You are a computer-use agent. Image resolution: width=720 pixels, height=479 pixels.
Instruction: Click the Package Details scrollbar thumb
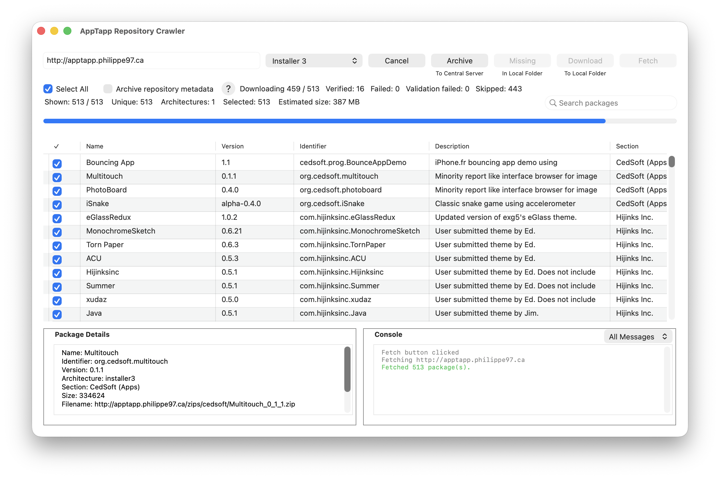click(347, 369)
